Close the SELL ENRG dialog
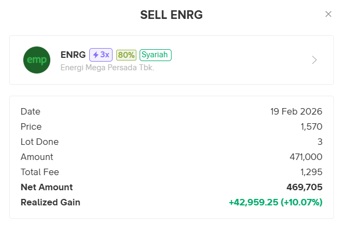342x227 pixels. pyautogui.click(x=328, y=14)
